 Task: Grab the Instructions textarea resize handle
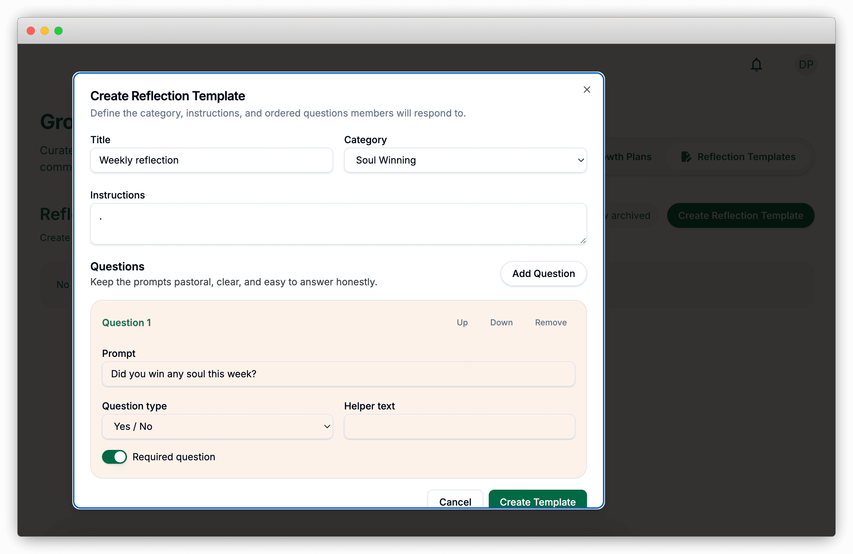click(583, 241)
